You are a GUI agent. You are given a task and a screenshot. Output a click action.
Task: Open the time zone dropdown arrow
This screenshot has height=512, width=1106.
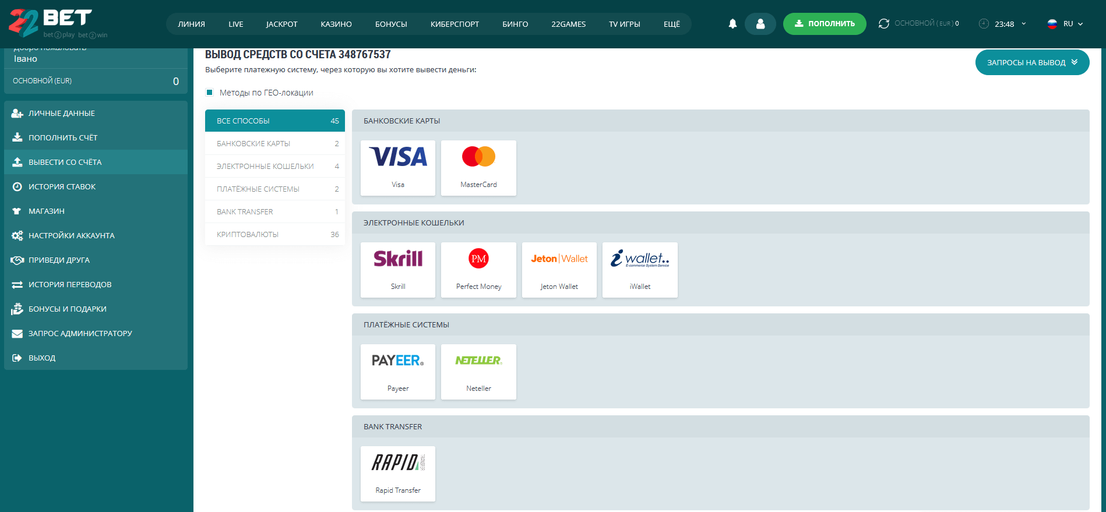(1023, 24)
